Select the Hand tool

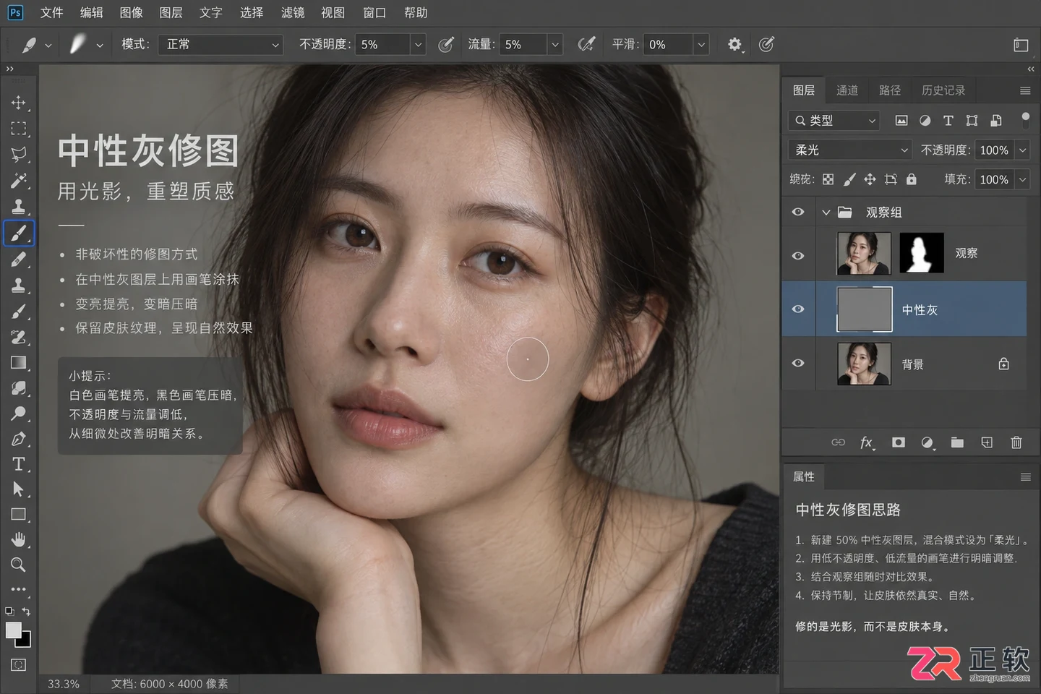coord(19,539)
